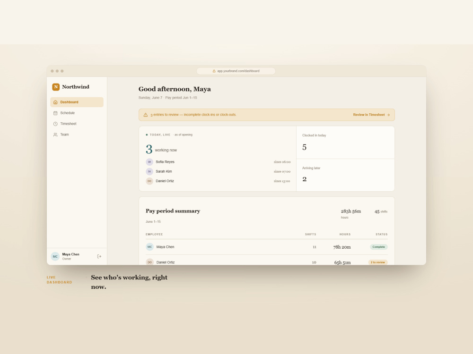473x354 pixels.
Task: Click the HOURS column header
Action: (345, 234)
